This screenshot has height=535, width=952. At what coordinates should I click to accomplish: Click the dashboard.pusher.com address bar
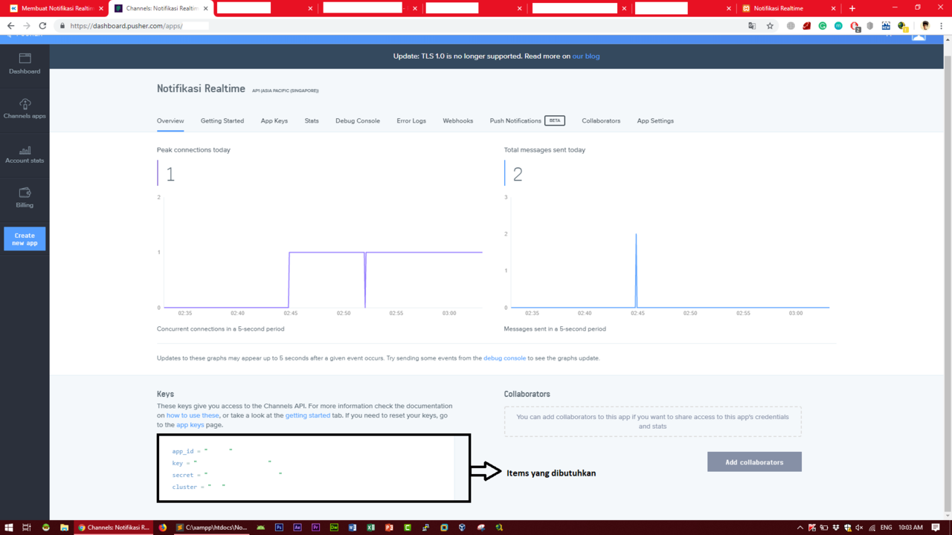coord(402,26)
